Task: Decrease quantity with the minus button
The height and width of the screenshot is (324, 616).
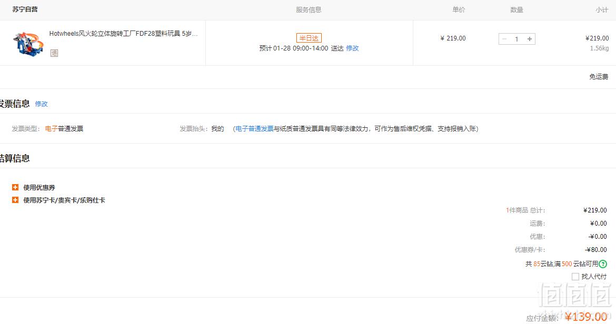Action: [504, 39]
